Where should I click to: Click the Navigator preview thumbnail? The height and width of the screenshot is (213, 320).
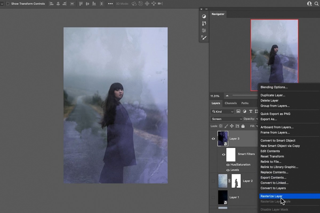coord(274,55)
